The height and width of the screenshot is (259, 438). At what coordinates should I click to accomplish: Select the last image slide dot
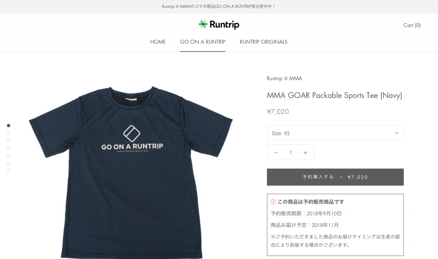point(9,171)
